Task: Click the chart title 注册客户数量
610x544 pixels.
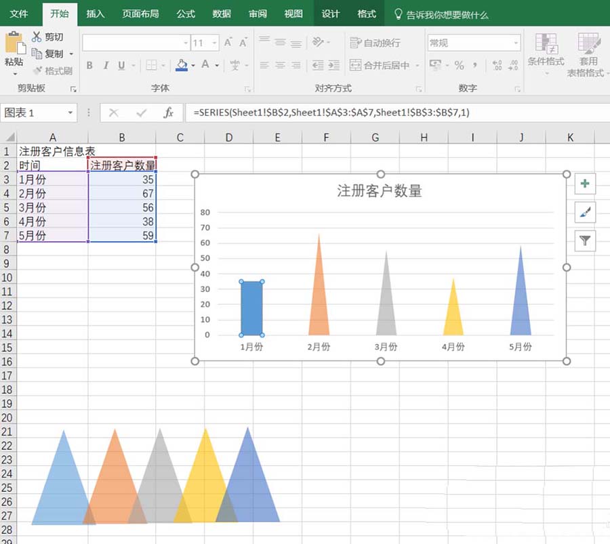Action: (x=380, y=191)
